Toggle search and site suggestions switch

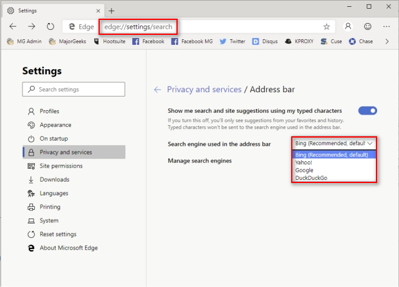367,111
